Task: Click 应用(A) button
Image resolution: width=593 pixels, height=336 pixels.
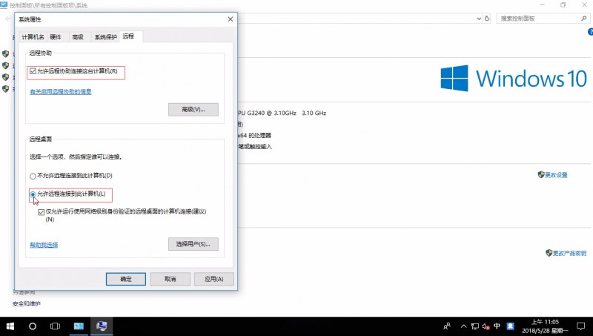Action: 214,279
